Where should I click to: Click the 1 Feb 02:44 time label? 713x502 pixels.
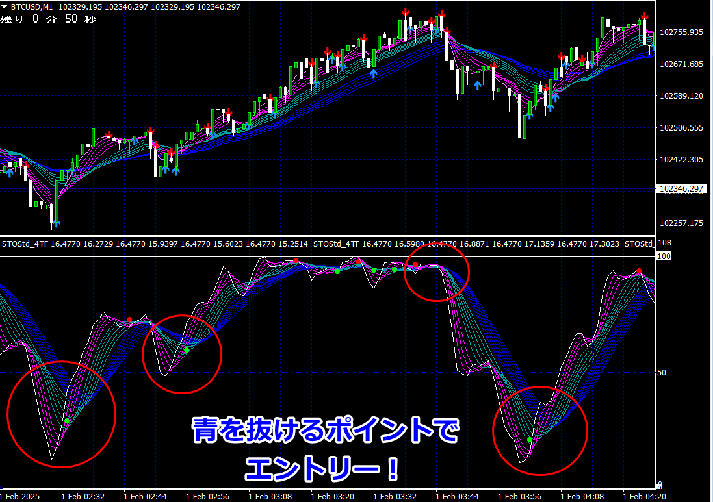pyautogui.click(x=145, y=497)
